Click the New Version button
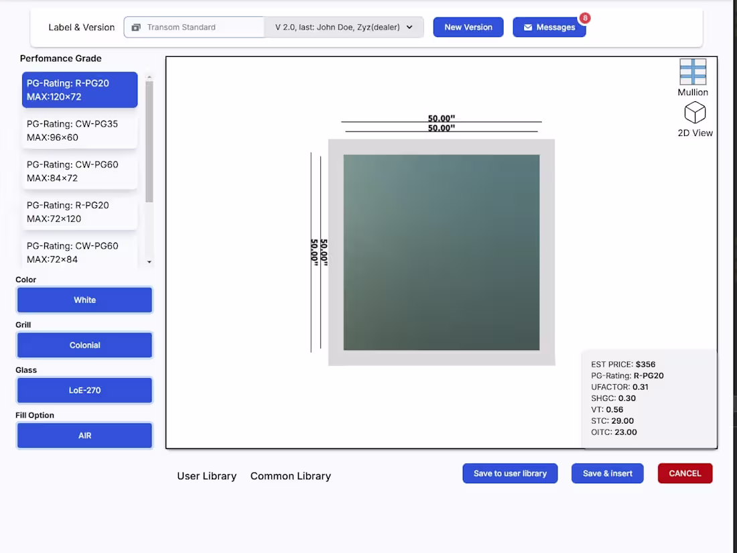Screen dimensions: 737x553 click(468, 27)
